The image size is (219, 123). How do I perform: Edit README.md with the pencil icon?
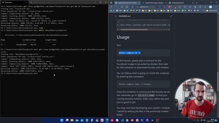point(171,16)
